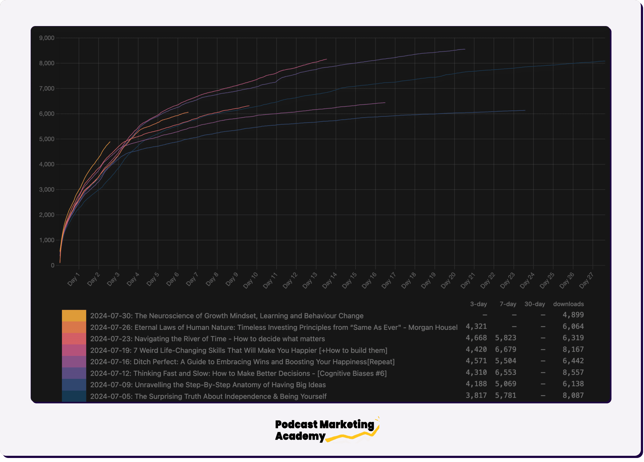This screenshot has width=644, height=462.
Task: Click 7-day value 6,553
Action: click(x=506, y=372)
